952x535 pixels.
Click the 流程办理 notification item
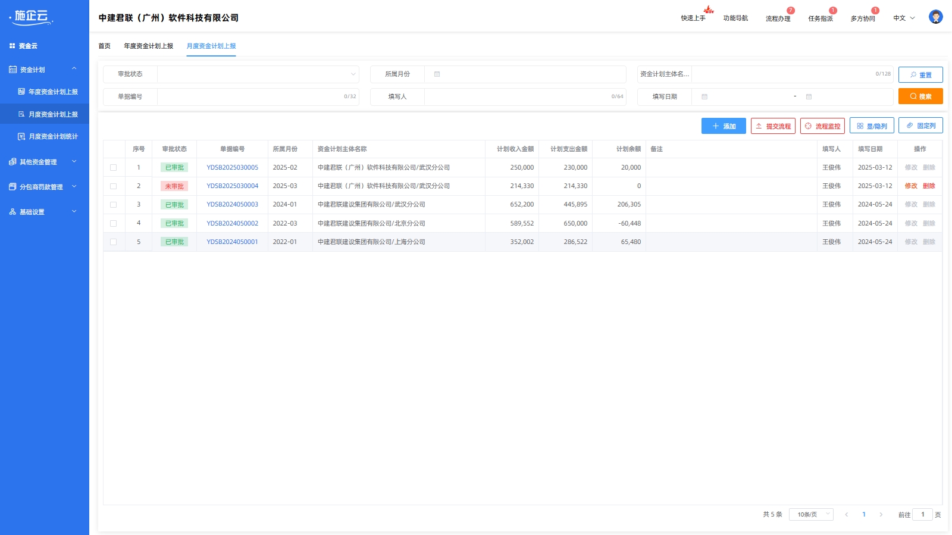point(778,18)
